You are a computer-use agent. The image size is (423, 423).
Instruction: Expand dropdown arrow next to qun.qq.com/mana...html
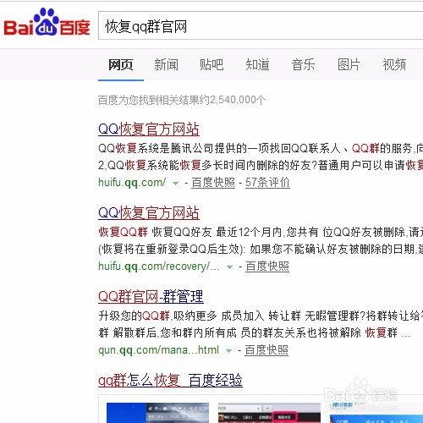pyautogui.click(x=228, y=351)
